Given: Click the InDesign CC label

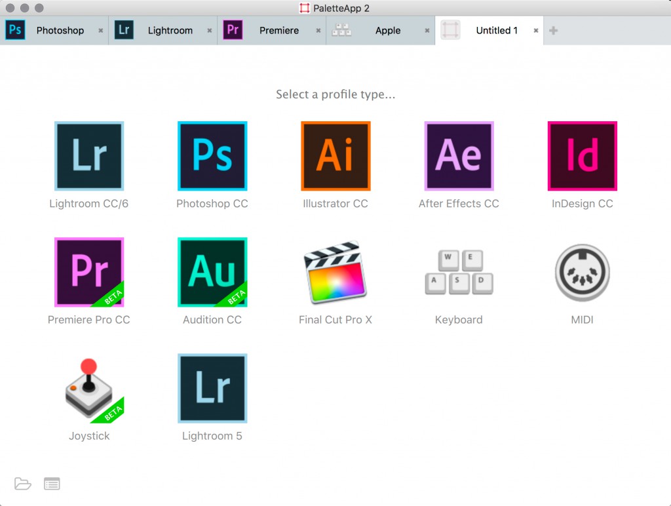Looking at the screenshot, I should click(582, 204).
